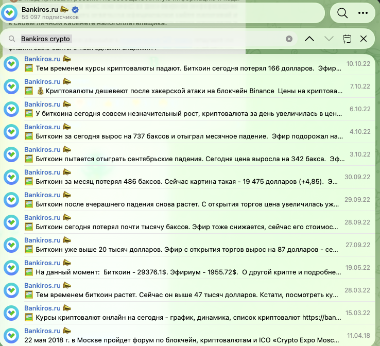Click inside the 'Bankiros crypto' search field
Viewport: 380px width, 346px height.
(150, 39)
